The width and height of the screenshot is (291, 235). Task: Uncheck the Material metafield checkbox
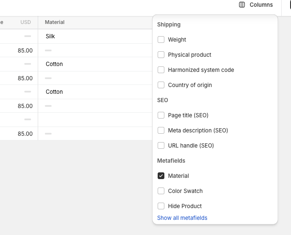pos(161,176)
